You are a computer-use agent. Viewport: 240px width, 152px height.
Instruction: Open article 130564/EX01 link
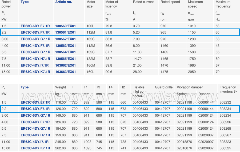coord(66,52)
